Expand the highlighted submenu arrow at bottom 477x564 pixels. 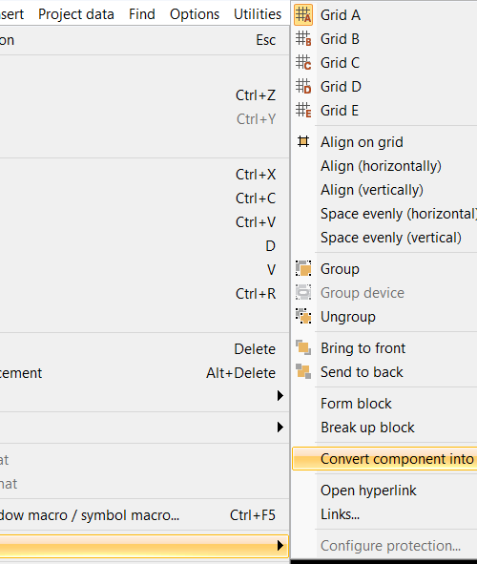coord(280,546)
